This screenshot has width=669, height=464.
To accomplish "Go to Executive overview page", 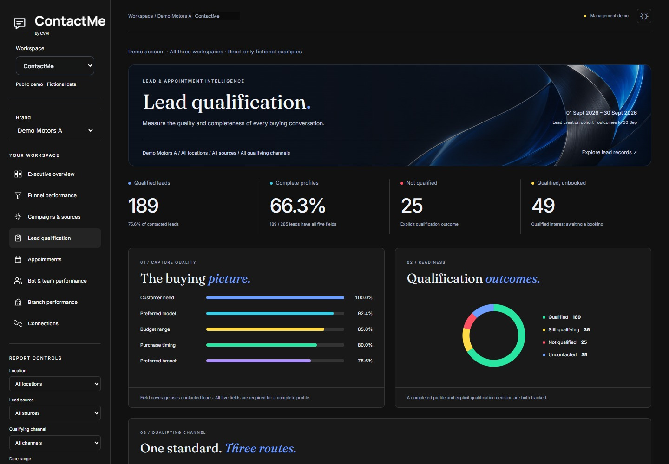I will pos(55,174).
